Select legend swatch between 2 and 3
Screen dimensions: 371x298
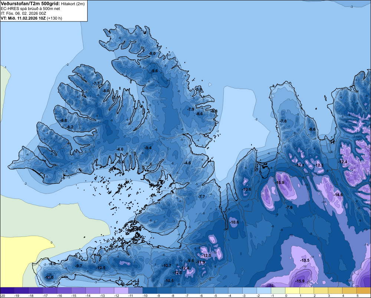click(x=321, y=291)
